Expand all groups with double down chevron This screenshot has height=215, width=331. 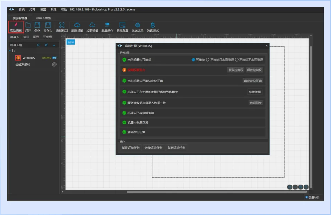point(46,45)
